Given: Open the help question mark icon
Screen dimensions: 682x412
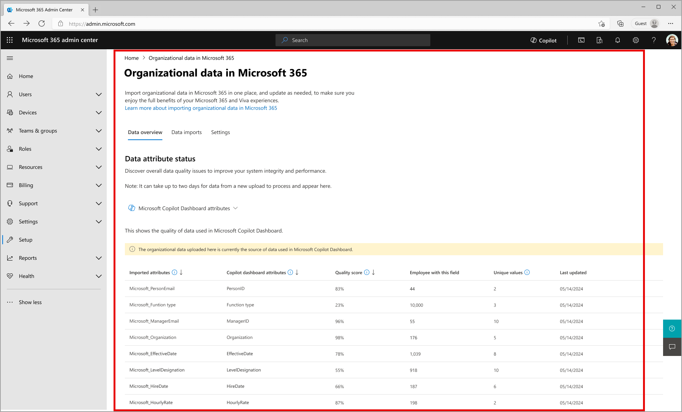Looking at the screenshot, I should pos(654,40).
